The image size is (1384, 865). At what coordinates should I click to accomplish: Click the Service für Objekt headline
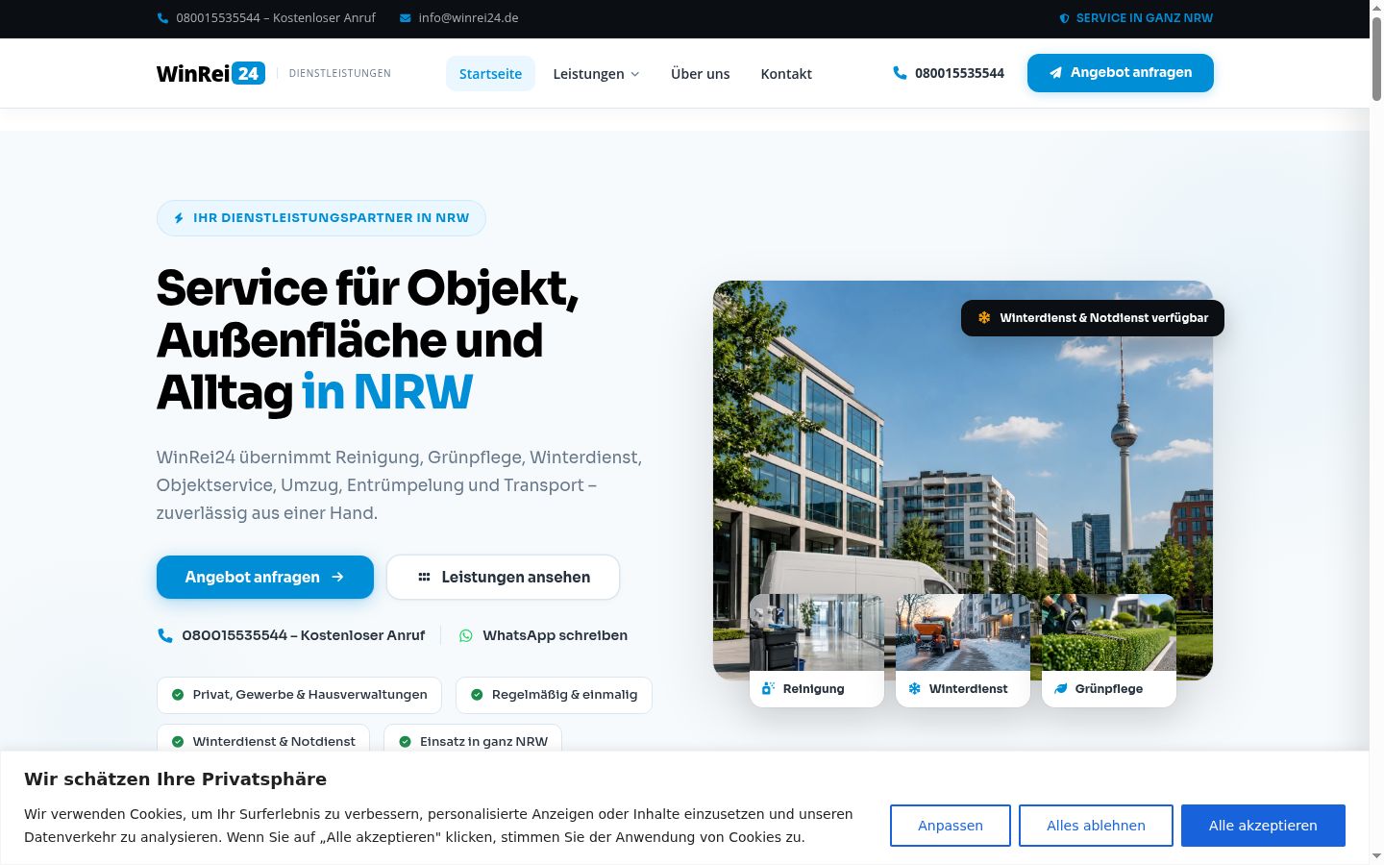pyautogui.click(x=368, y=340)
